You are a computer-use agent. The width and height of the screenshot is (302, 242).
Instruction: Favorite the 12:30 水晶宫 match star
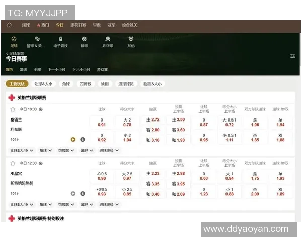(13, 163)
